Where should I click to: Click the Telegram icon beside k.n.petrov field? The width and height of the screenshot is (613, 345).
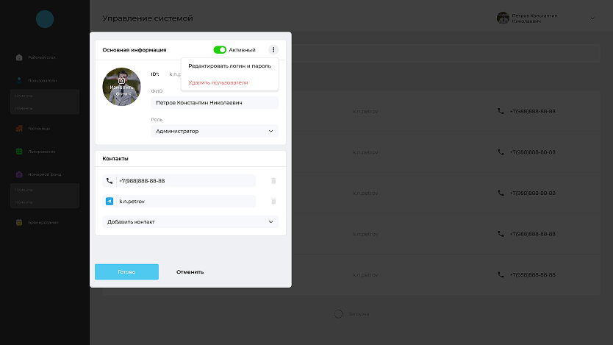click(110, 202)
